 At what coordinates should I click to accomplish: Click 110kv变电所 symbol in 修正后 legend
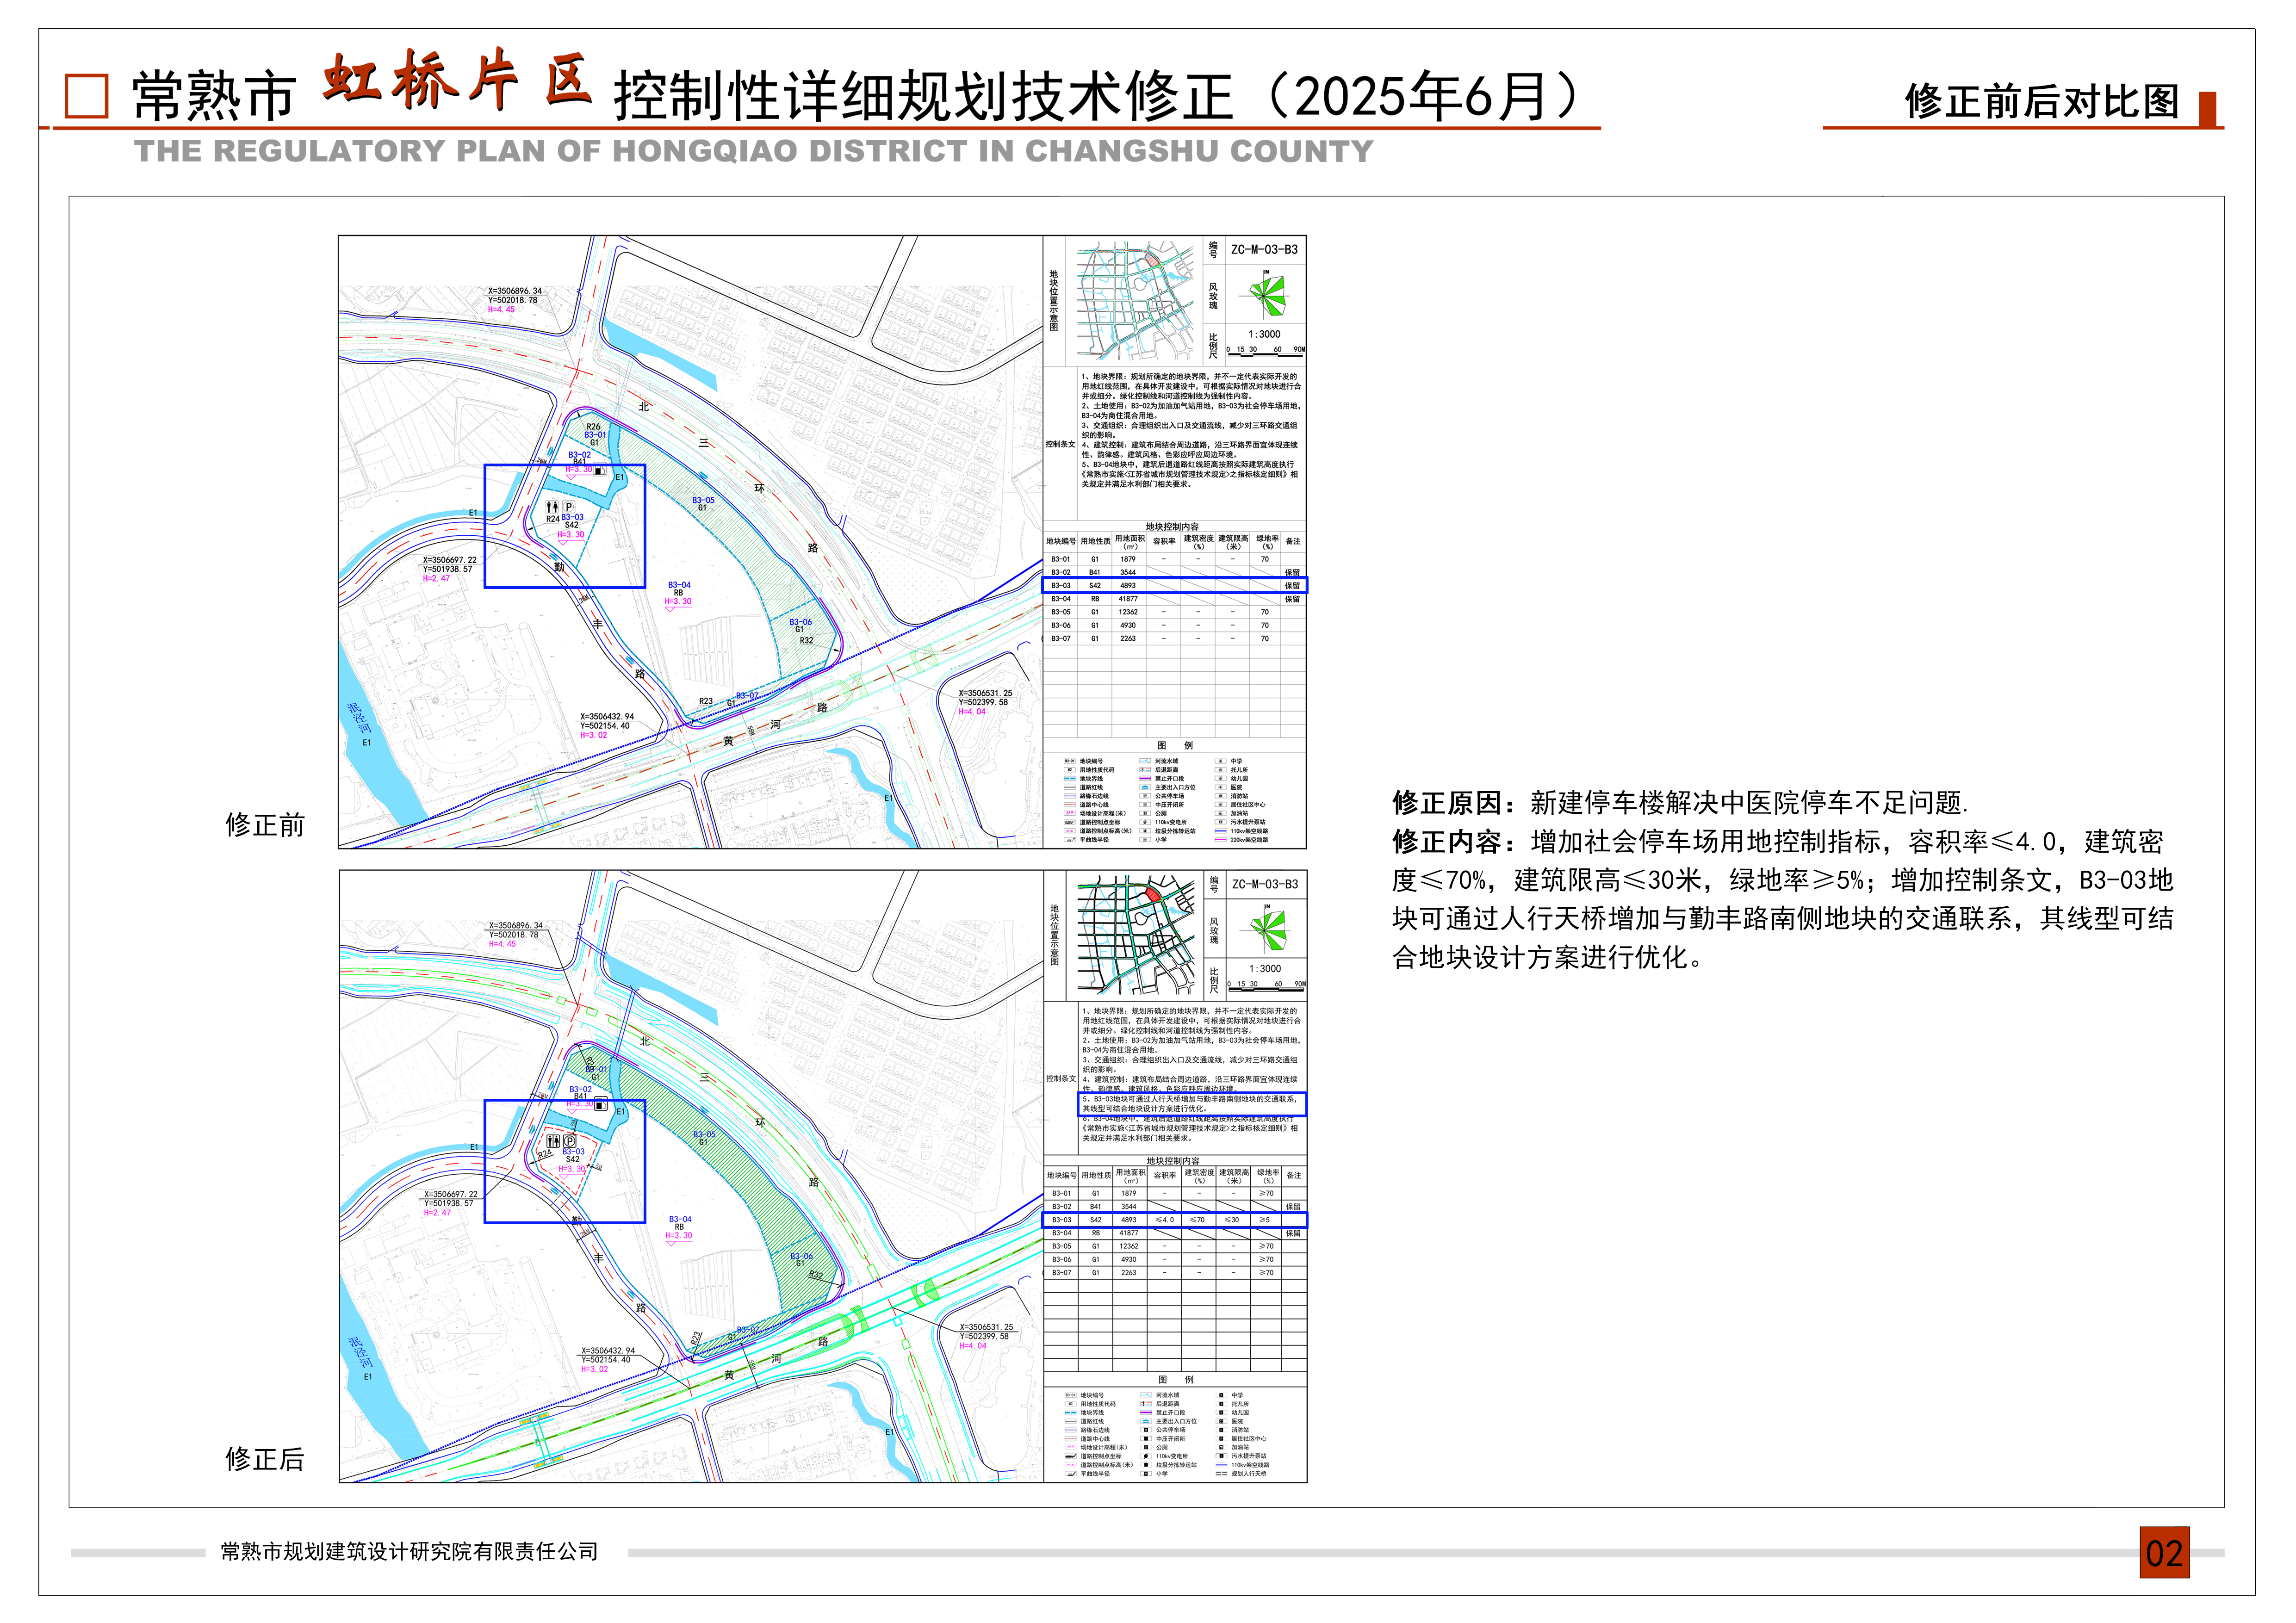1146,1456
